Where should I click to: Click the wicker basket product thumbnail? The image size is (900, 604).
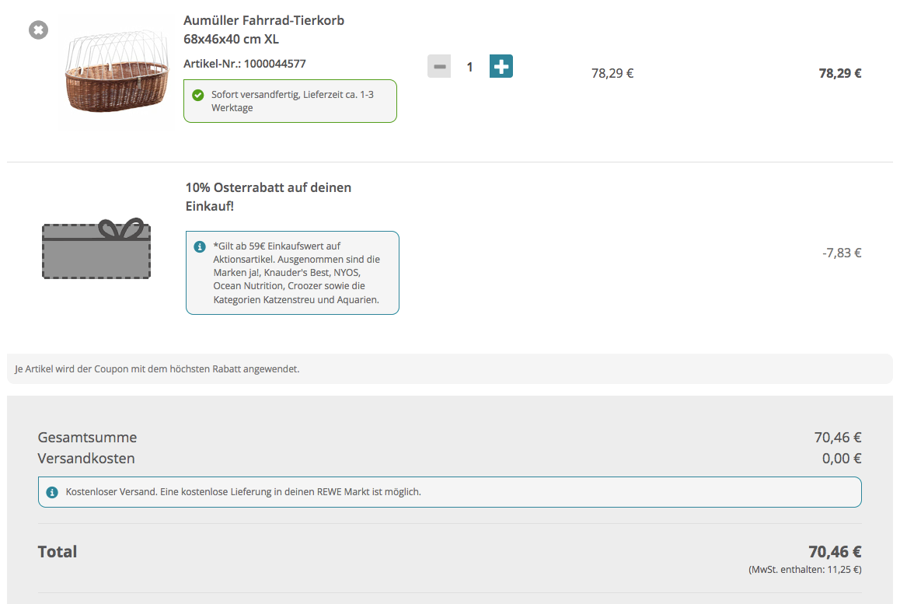point(117,72)
